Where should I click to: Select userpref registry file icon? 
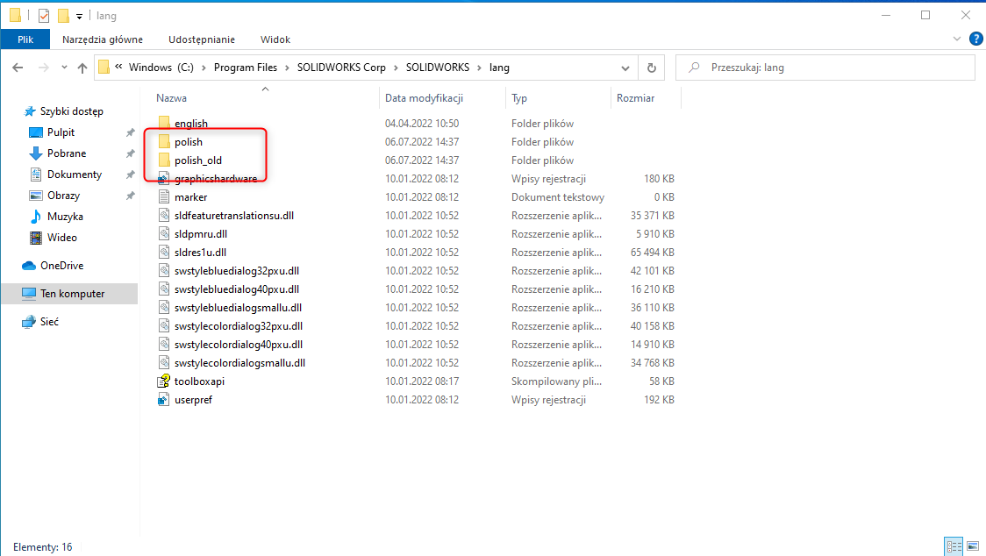(x=163, y=399)
